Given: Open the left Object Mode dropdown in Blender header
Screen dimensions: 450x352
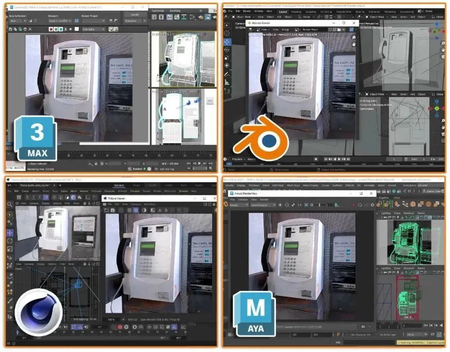Looking at the screenshot, I should tap(243, 17).
